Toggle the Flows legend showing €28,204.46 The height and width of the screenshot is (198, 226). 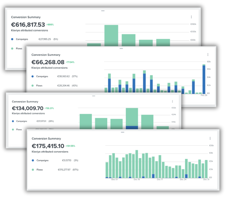[x=39, y=86]
